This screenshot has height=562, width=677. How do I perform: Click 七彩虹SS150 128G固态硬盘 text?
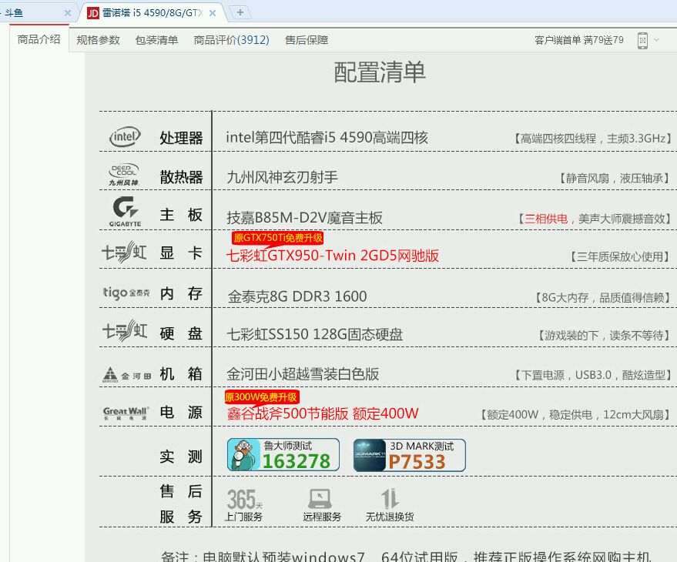pos(315,334)
